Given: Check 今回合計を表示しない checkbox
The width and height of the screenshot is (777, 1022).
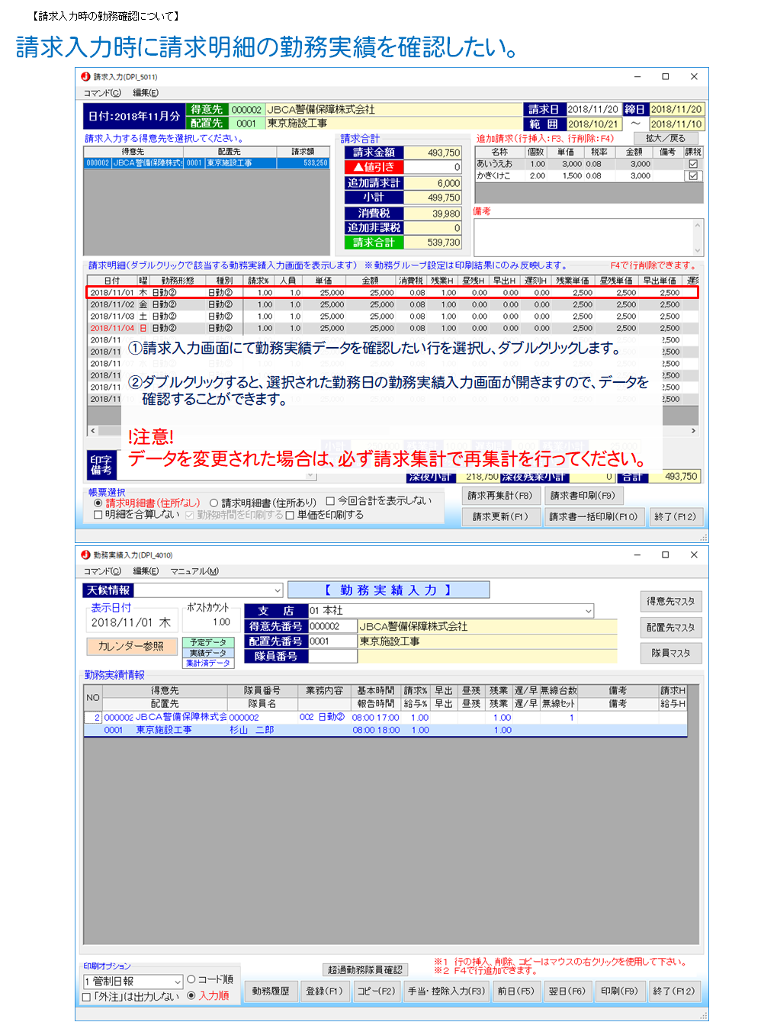Looking at the screenshot, I should pyautogui.click(x=330, y=501).
